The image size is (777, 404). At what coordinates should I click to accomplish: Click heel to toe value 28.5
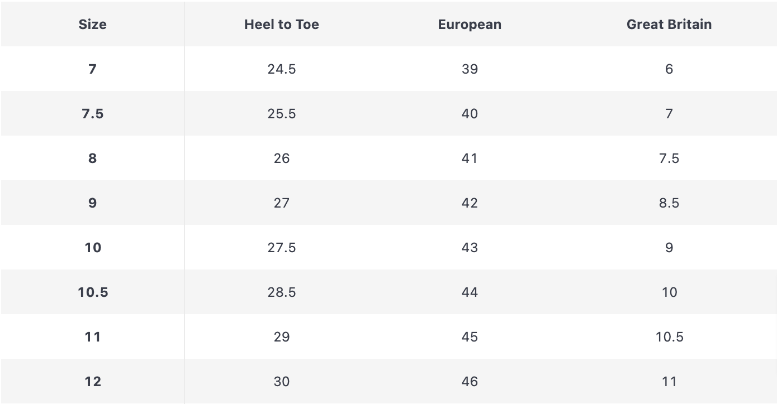point(282,292)
